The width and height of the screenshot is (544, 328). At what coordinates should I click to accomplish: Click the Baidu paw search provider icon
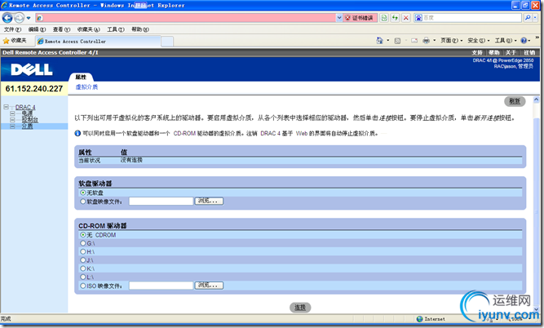point(418,18)
